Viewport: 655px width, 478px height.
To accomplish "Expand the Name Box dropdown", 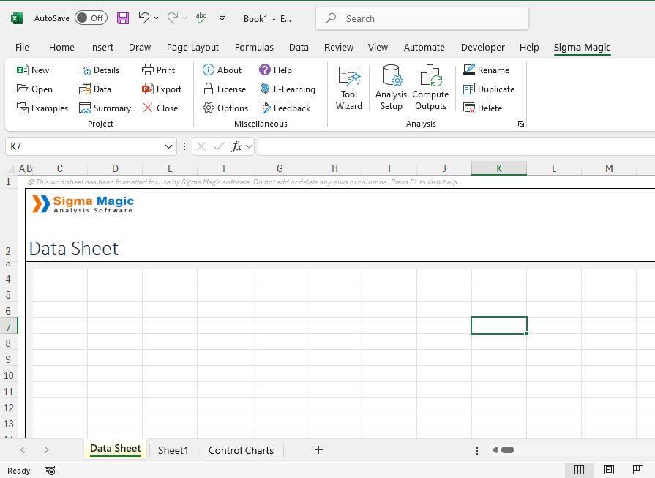I will (170, 146).
